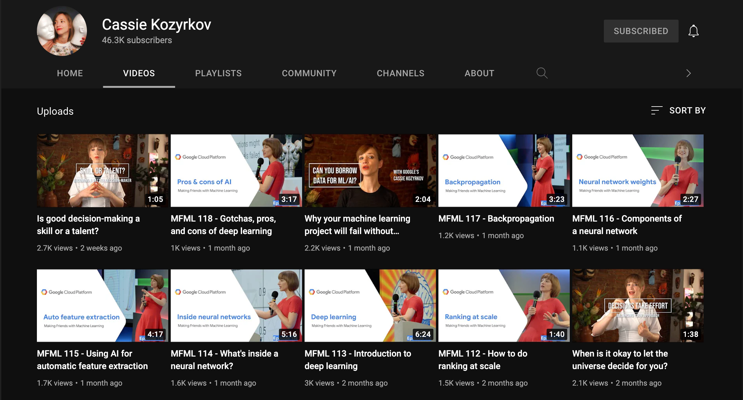
Task: Open the Backpropagation video thumbnail
Action: [x=504, y=171]
